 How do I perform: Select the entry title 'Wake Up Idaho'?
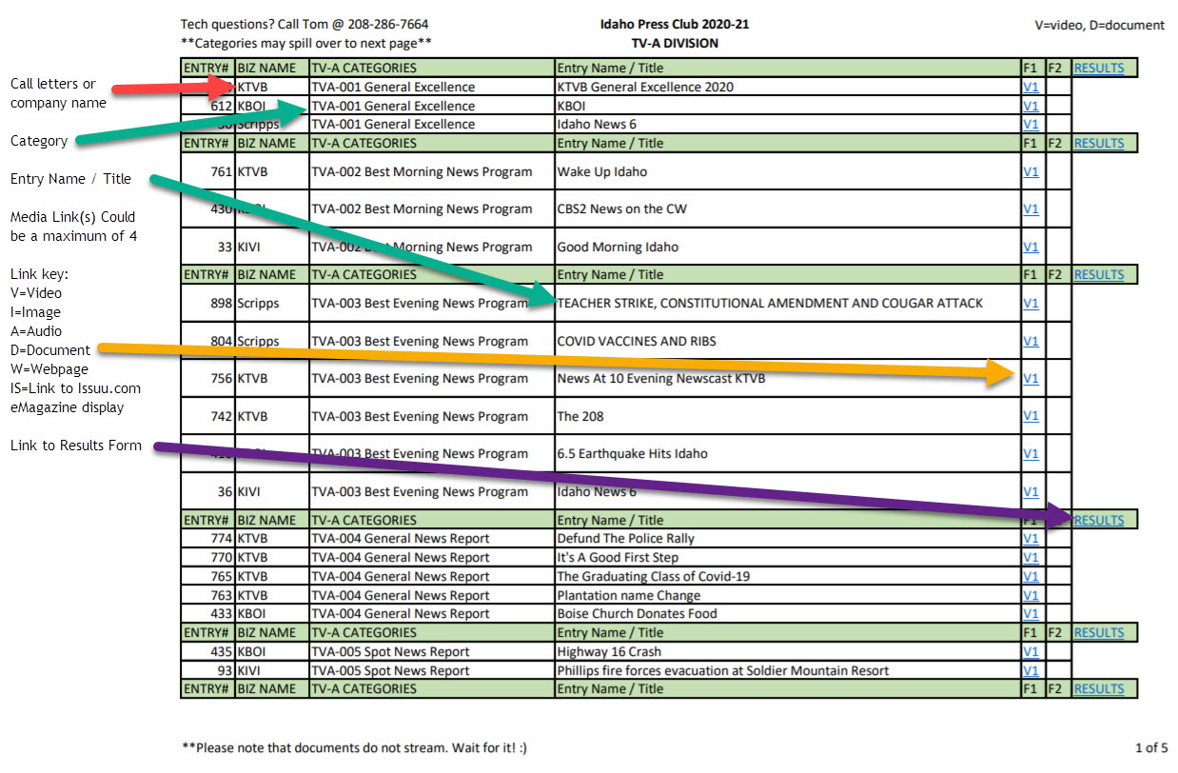pos(602,171)
